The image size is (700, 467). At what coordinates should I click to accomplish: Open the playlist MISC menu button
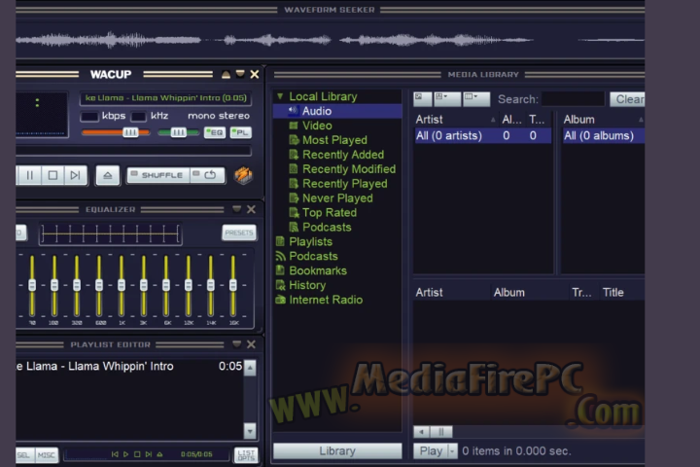[x=47, y=455]
